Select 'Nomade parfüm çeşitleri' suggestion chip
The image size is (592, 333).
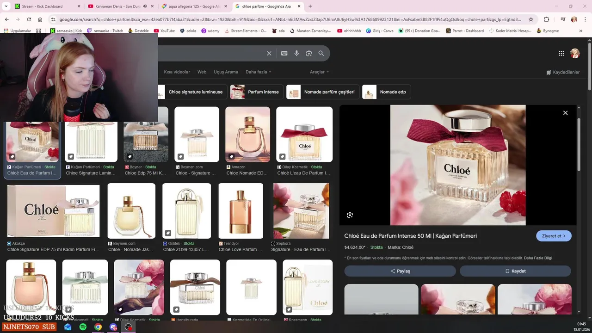coord(322,92)
